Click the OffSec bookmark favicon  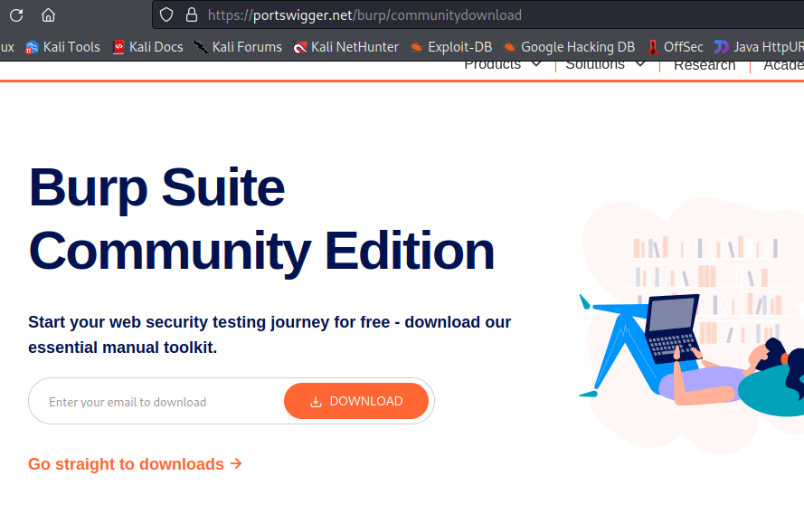point(653,47)
